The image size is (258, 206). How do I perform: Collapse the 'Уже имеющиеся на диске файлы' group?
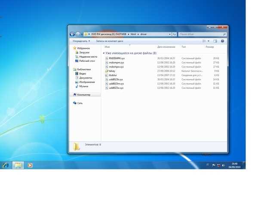(x=104, y=53)
